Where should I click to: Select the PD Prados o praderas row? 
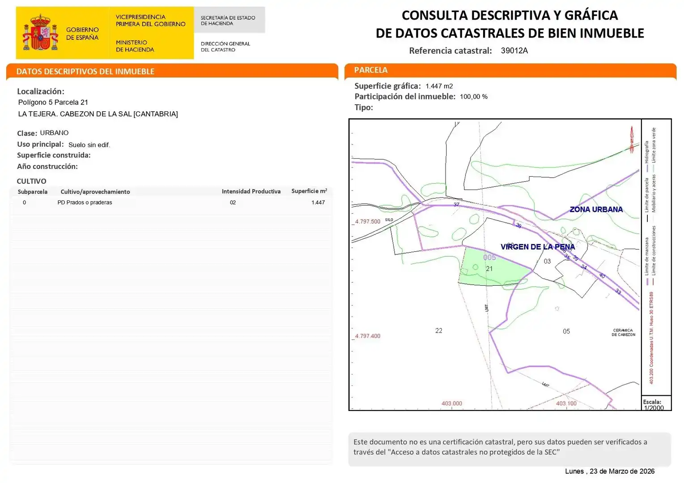coord(171,203)
